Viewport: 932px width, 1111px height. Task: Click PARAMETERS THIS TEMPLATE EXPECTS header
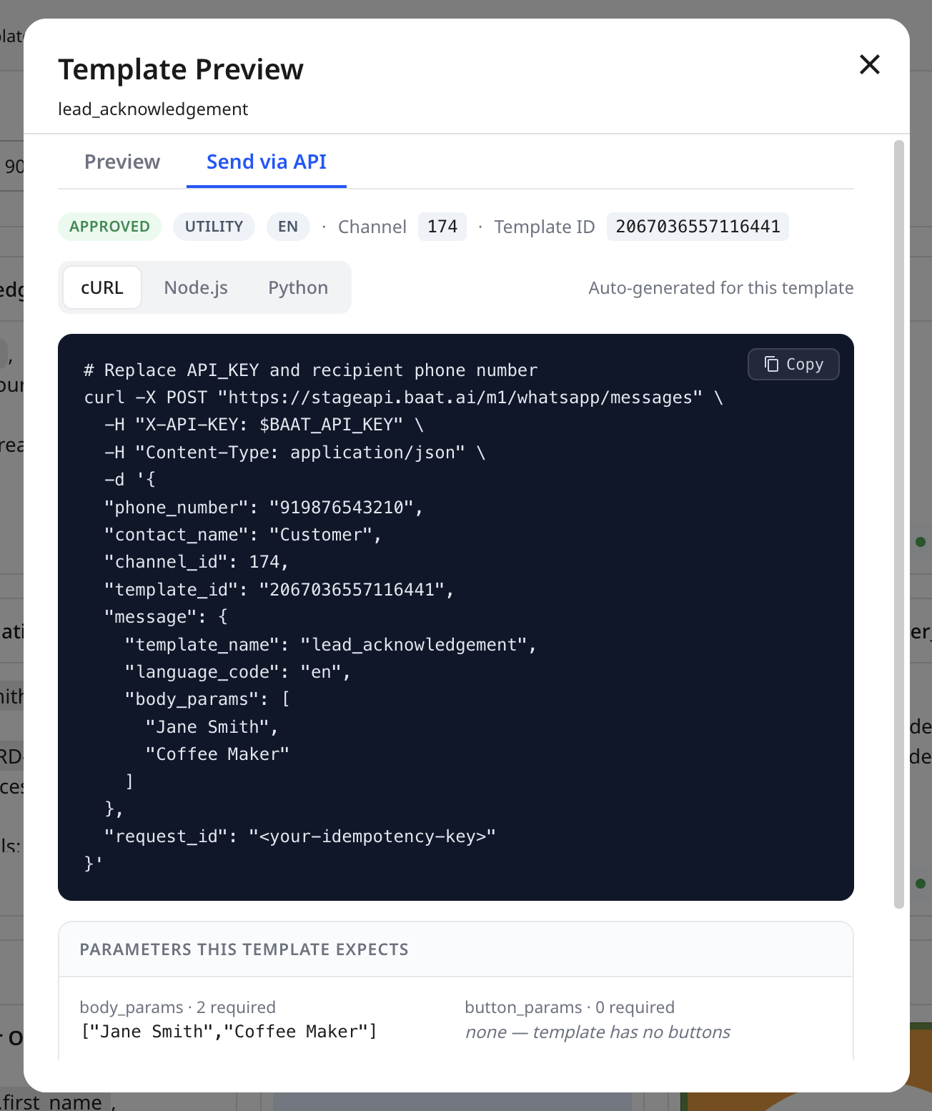click(244, 949)
